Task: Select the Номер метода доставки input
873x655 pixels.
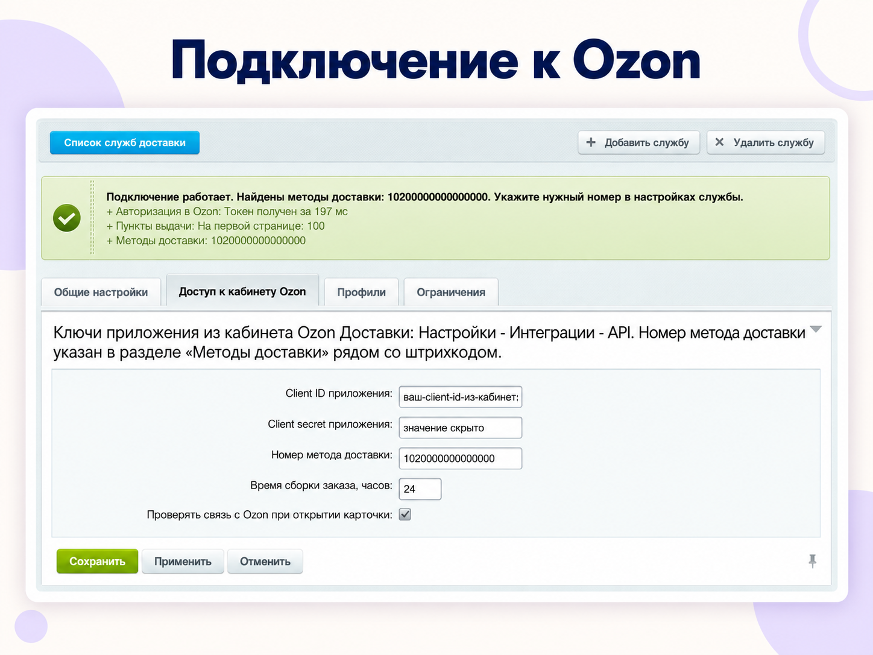Action: pyautogui.click(x=461, y=458)
